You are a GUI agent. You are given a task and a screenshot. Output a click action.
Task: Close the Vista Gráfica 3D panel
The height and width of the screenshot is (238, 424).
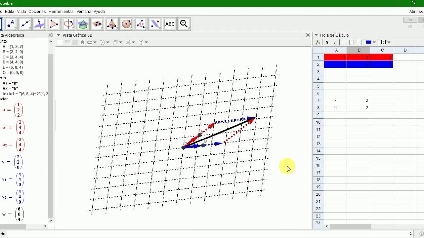pyautogui.click(x=308, y=35)
